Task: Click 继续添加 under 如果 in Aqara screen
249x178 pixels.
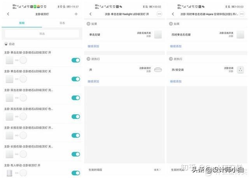Action: pos(176,46)
